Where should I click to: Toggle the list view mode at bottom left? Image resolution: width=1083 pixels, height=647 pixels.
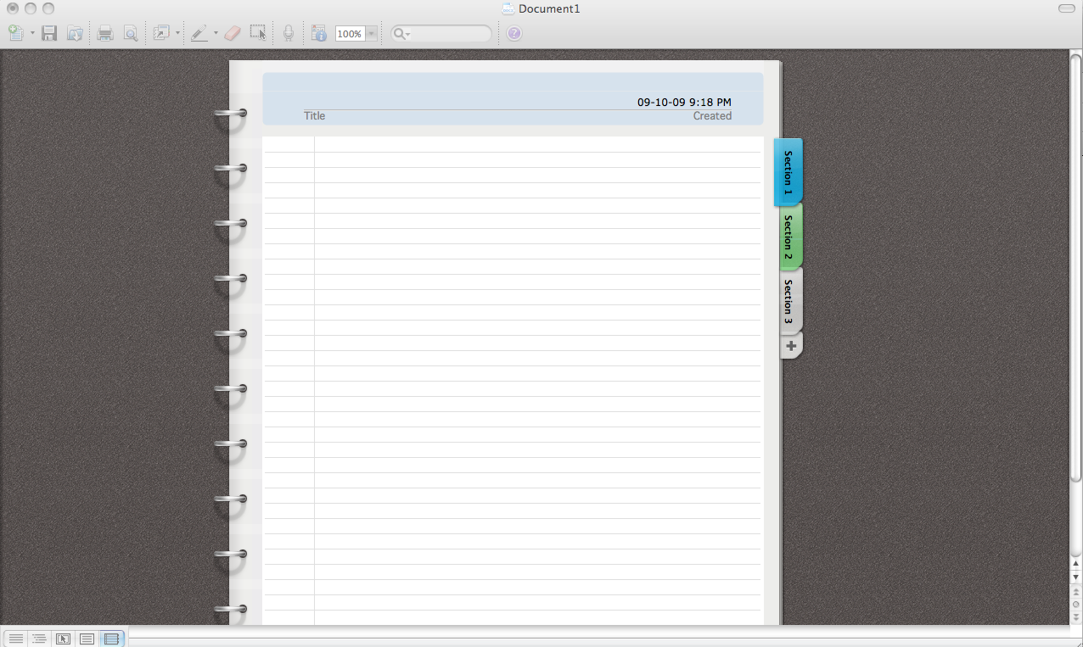(x=15, y=639)
